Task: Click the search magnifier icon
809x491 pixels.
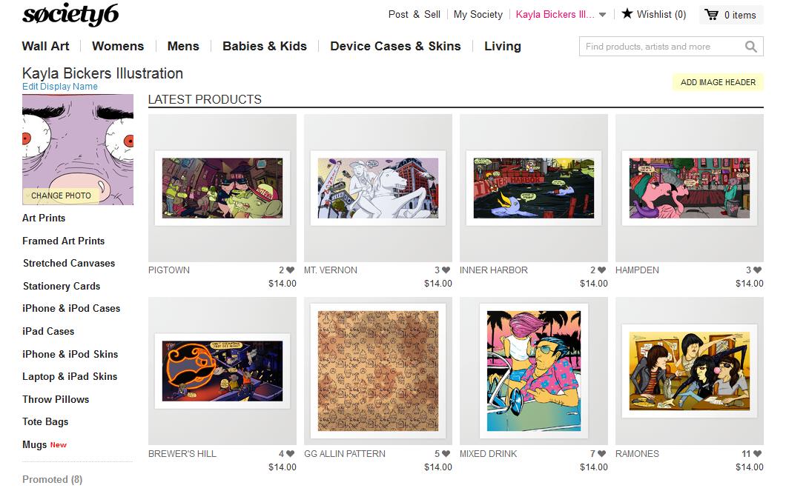Action: point(750,47)
